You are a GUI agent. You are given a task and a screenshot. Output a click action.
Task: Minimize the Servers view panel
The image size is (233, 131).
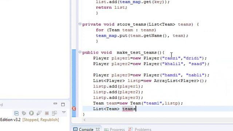point(55,103)
